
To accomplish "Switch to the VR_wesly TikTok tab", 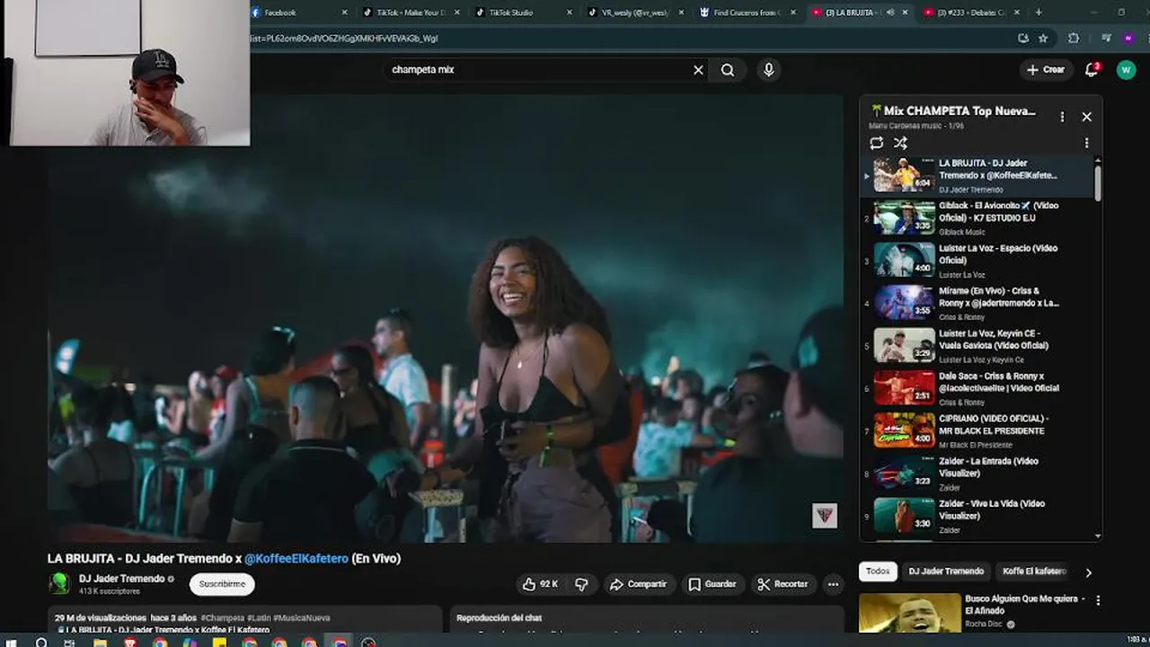I will click(x=636, y=13).
